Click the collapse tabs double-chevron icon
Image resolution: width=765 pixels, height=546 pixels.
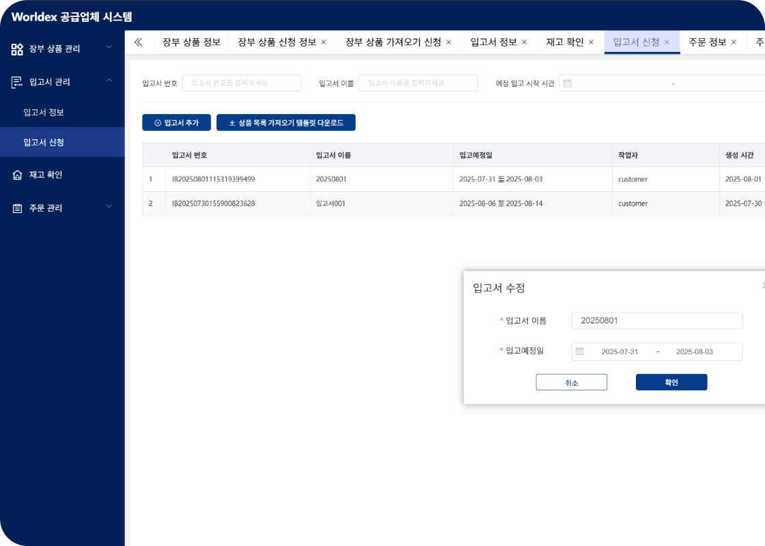(x=139, y=42)
